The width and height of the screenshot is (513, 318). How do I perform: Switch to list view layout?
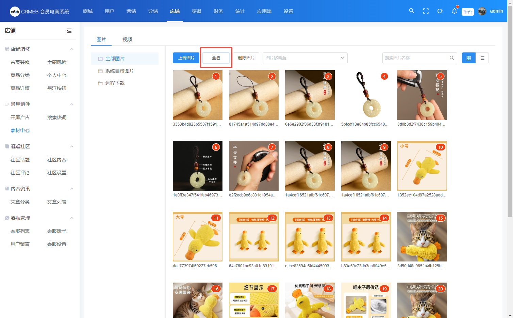(x=482, y=58)
